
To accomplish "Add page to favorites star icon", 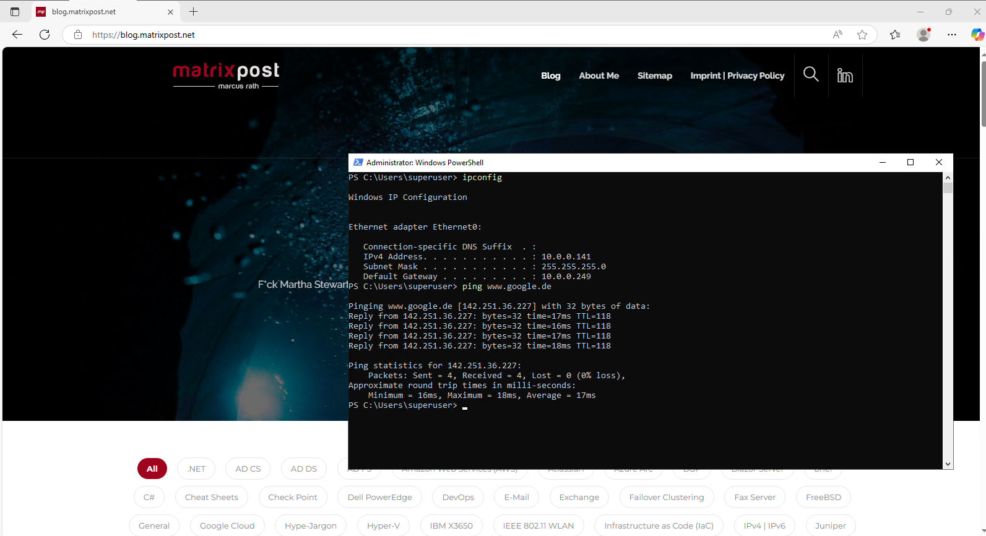I will [x=862, y=35].
